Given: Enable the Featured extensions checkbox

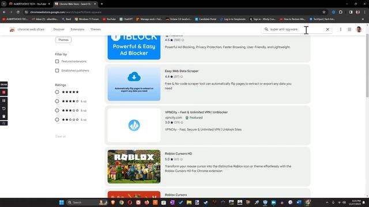Looking at the screenshot, I should (57, 62).
